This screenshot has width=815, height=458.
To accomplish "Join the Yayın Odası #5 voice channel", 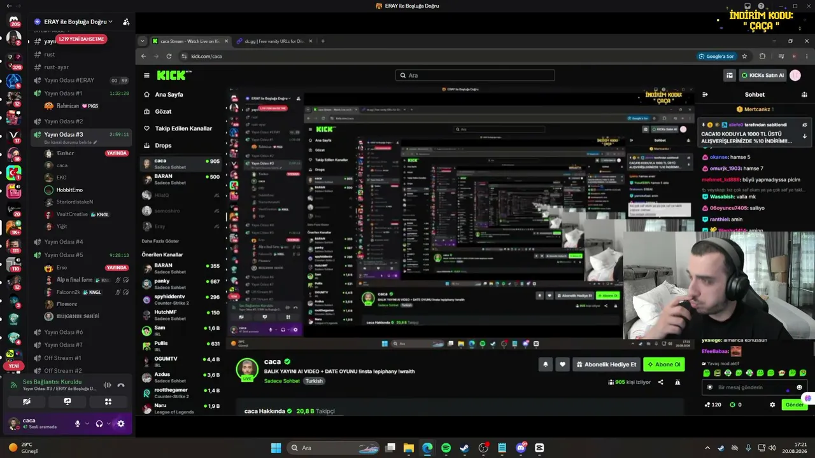I will tap(82, 255).
